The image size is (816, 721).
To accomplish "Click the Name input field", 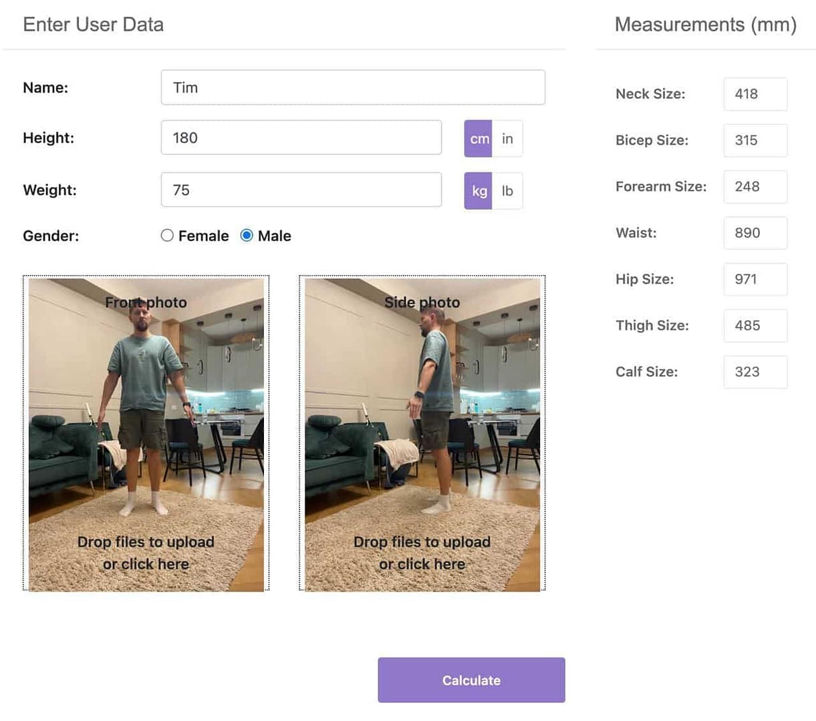I will [352, 87].
